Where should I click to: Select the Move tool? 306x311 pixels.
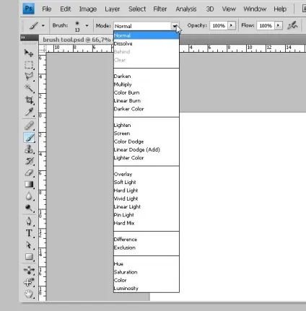click(29, 53)
